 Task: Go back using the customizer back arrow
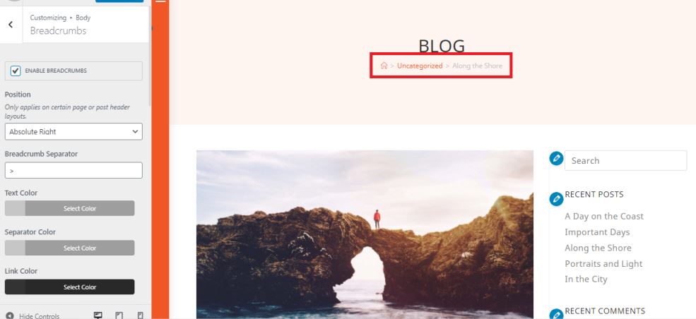tap(11, 25)
